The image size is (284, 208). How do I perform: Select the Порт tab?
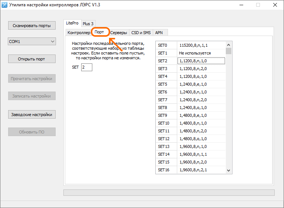[99, 32]
